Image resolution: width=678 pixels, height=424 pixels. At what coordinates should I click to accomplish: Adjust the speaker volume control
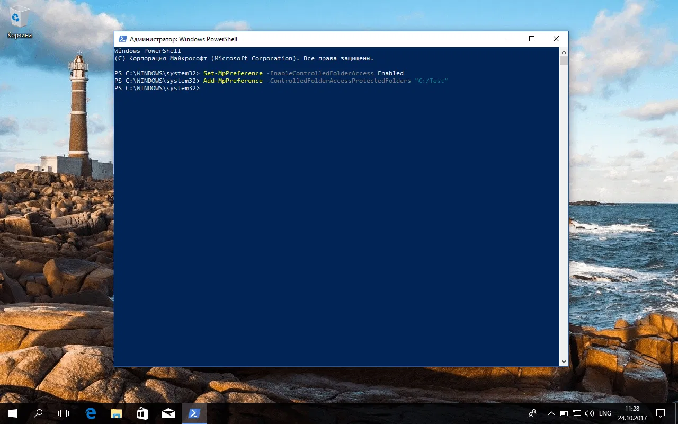point(590,413)
